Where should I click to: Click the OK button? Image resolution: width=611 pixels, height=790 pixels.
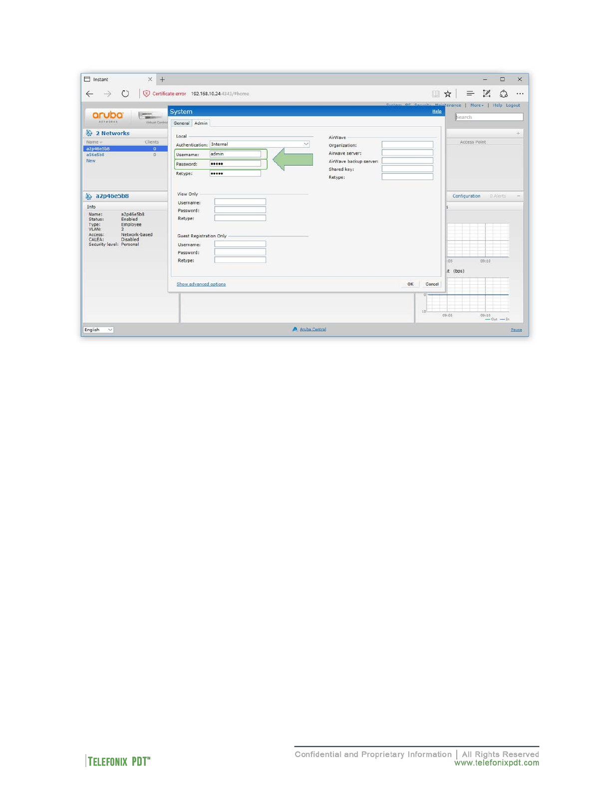pos(410,284)
